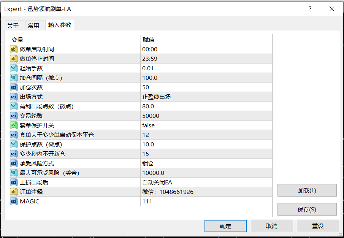Toggle the 套单保护开关 false value

point(206,125)
